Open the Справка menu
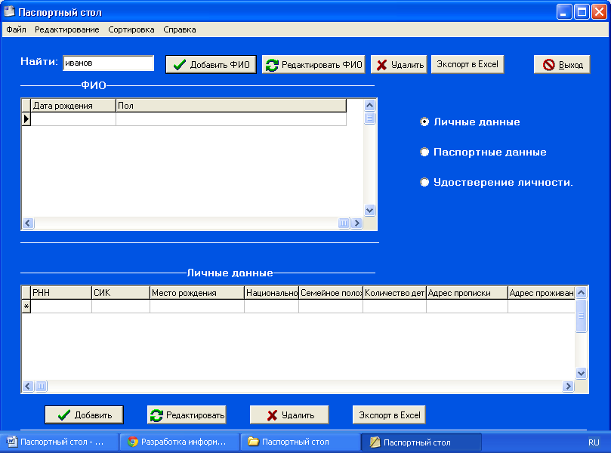The height and width of the screenshot is (453, 611). pos(180,29)
